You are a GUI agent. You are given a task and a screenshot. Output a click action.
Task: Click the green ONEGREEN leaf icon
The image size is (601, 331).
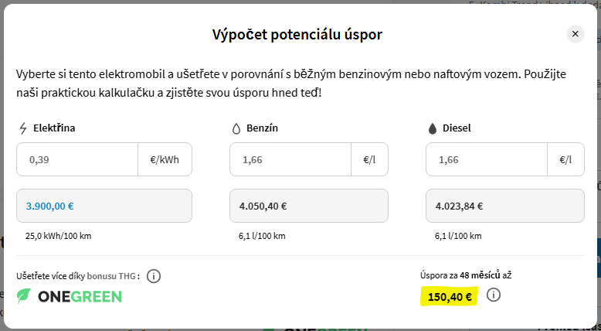click(x=24, y=295)
